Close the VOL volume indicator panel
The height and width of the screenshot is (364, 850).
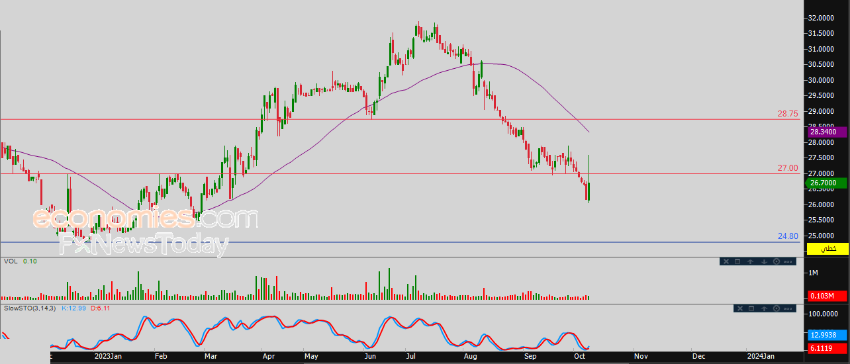click(726, 261)
